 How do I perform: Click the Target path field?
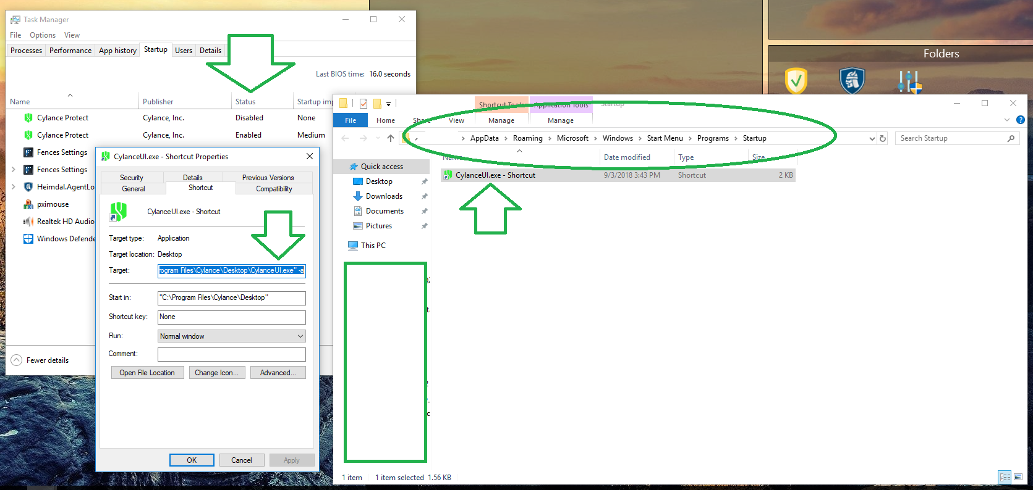[x=232, y=270]
